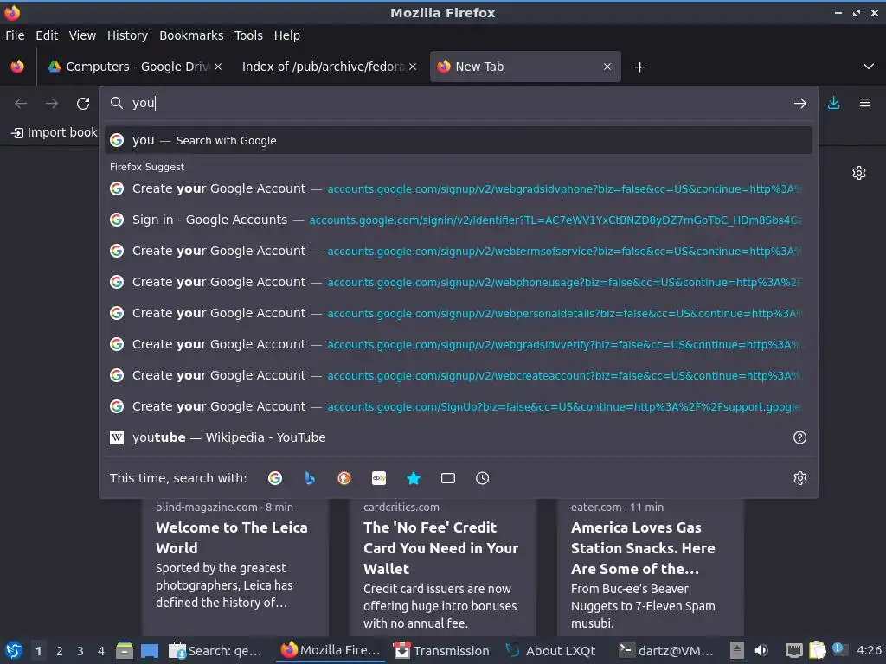Open the View menu

coord(82,35)
